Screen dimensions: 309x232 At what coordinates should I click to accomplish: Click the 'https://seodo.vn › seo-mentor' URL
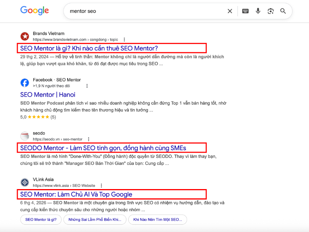pyautogui.click(x=58, y=139)
